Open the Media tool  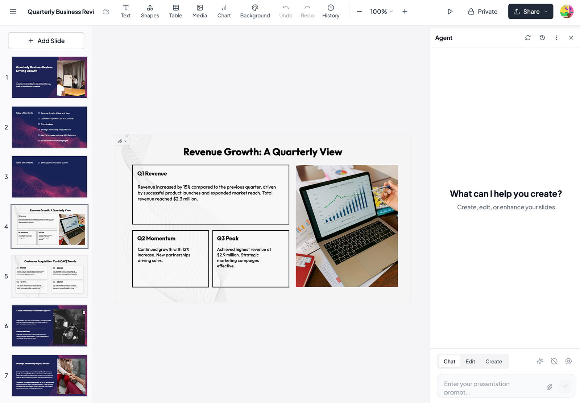pyautogui.click(x=200, y=12)
